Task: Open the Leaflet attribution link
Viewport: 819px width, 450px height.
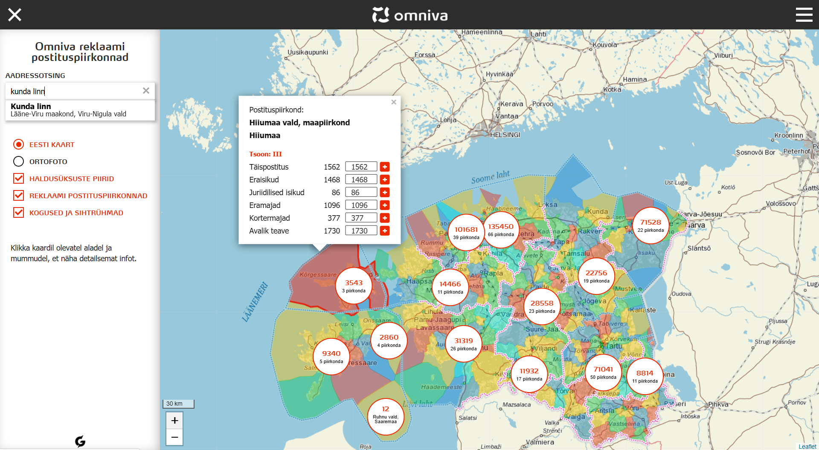Action: pos(807,446)
